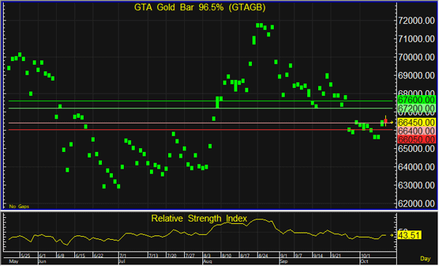The width and height of the screenshot is (439, 266).
Task: Click the No Gaps indicator text
Action: 19,206
